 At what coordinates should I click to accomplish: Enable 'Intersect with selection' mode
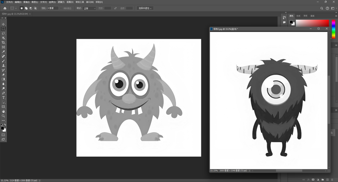(35, 8)
